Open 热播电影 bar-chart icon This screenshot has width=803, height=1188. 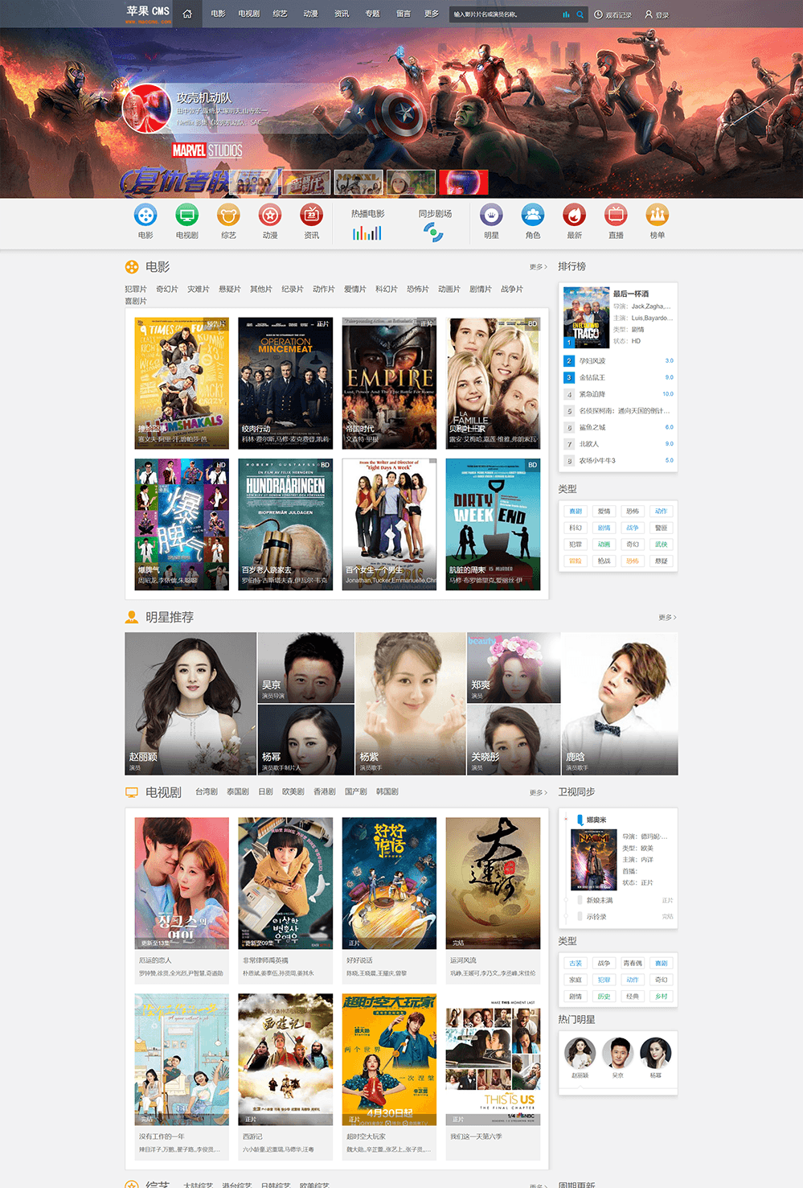point(367,233)
